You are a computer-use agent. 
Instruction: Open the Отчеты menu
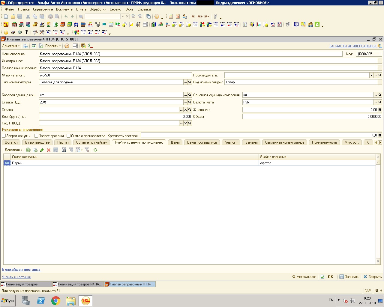click(x=82, y=9)
